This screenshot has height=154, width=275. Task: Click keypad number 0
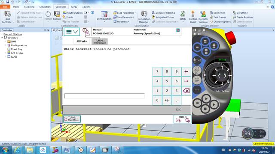click(x=157, y=101)
